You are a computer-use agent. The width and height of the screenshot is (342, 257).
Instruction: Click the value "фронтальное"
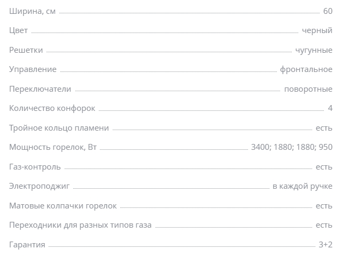point(306,69)
